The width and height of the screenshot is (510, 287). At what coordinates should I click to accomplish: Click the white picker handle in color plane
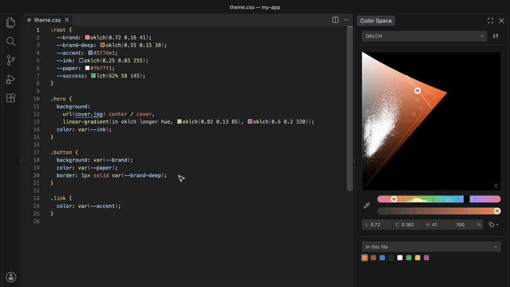[418, 91]
